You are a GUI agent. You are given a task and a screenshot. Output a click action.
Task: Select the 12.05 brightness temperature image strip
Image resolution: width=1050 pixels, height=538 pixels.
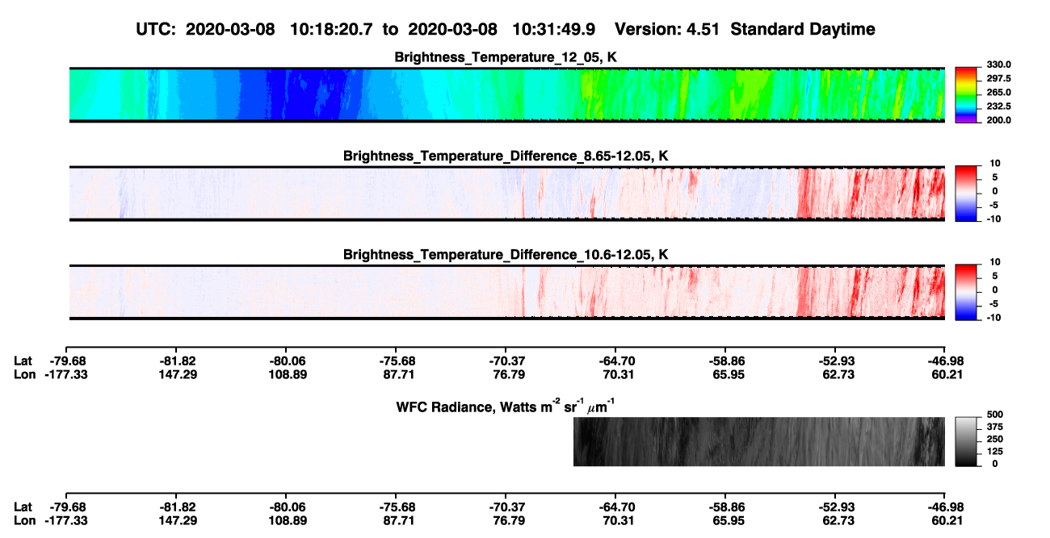(507, 94)
